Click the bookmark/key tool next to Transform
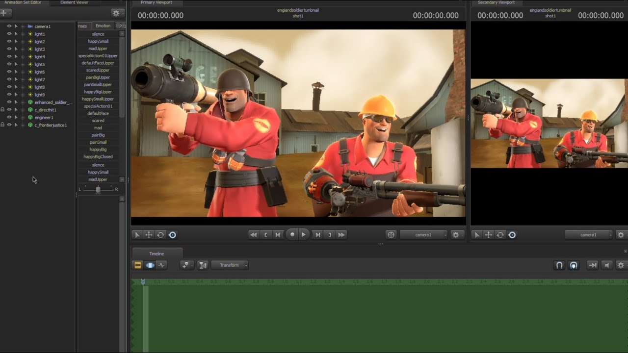The height and width of the screenshot is (353, 628). point(186,265)
